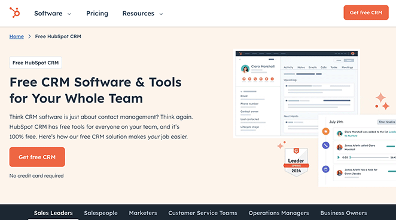The height and width of the screenshot is (220, 396).
Task: Click the purple task icon in timeline
Action: point(326,169)
